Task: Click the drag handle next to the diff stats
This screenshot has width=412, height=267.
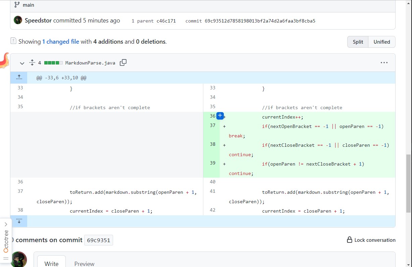Action: 32,62
